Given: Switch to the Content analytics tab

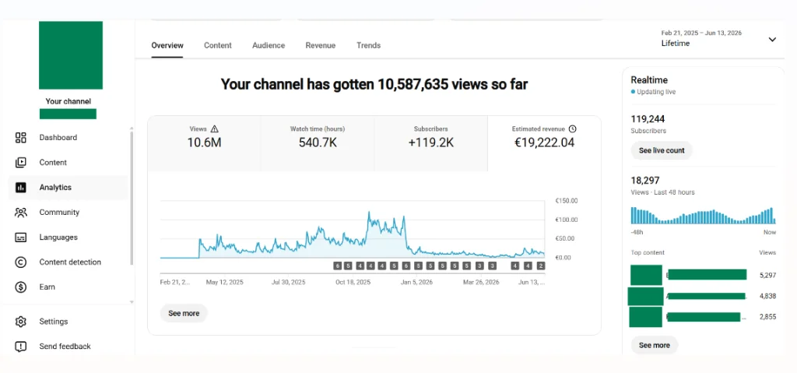Looking at the screenshot, I should (x=218, y=45).
